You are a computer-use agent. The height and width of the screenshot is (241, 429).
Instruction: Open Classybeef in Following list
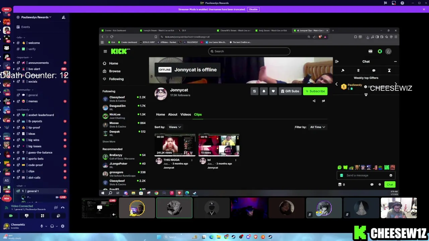click(x=124, y=99)
